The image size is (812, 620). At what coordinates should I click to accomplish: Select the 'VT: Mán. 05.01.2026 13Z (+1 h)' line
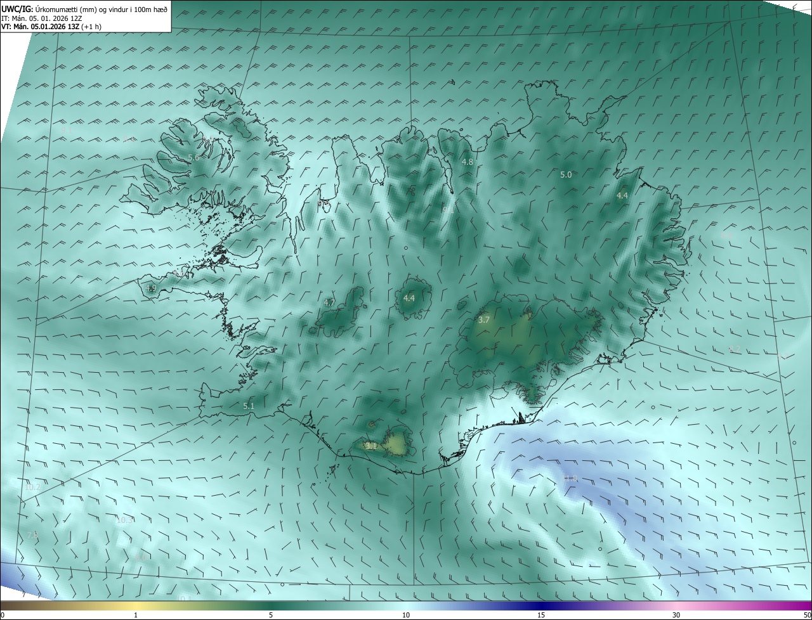(x=51, y=27)
